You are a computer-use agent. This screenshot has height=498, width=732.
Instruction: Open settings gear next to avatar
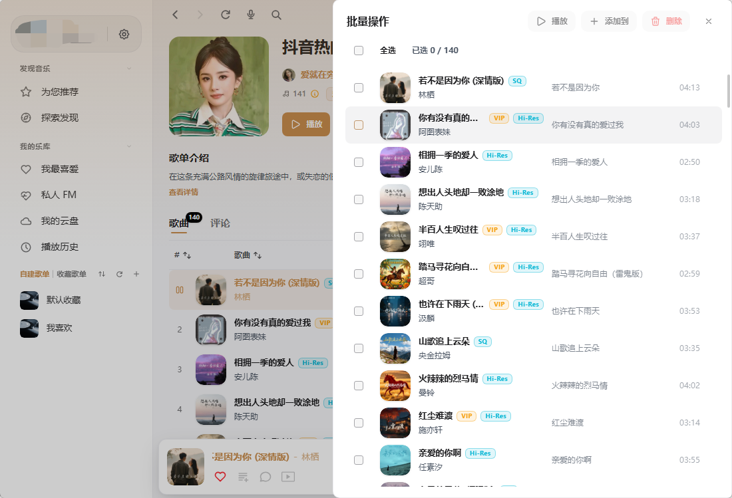124,34
